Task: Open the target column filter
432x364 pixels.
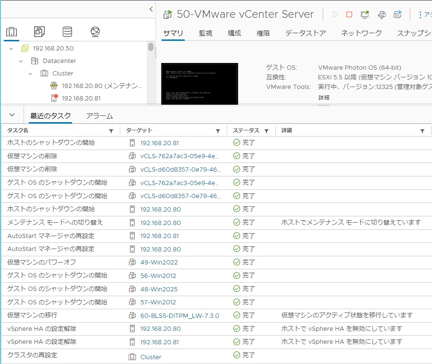Action: point(218,131)
